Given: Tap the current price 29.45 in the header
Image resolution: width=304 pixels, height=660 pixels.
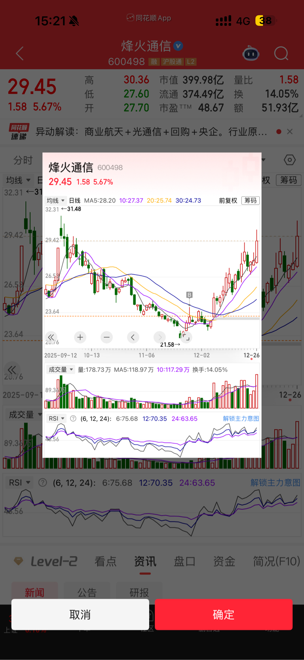Looking at the screenshot, I should point(32,87).
